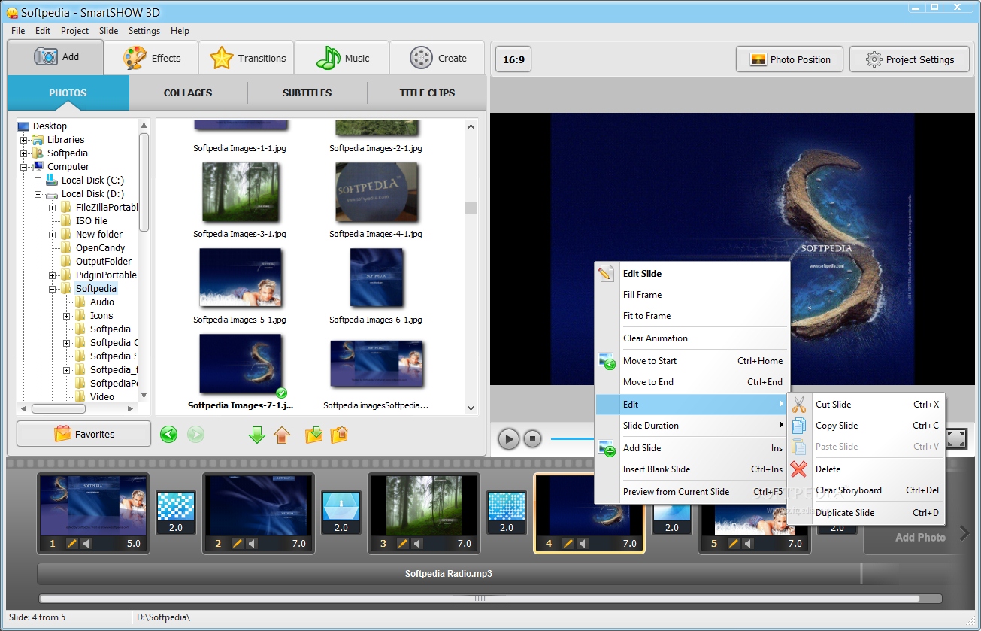Toggle fullscreen preview icon

(x=956, y=439)
